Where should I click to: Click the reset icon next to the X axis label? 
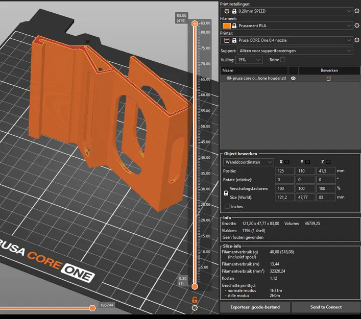(x=287, y=162)
